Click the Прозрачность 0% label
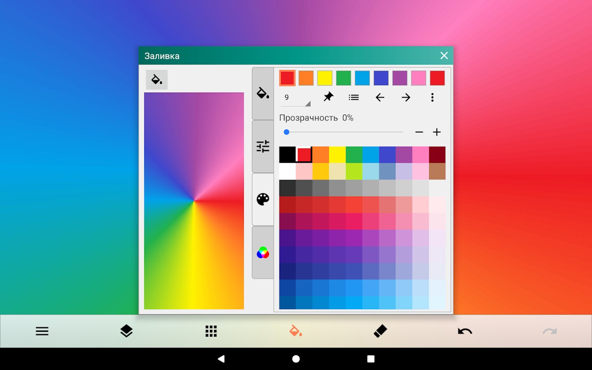Screen dimensions: 592x370 click(x=316, y=118)
